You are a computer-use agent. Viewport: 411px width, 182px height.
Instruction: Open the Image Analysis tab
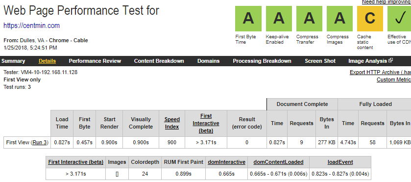[x=368, y=61]
